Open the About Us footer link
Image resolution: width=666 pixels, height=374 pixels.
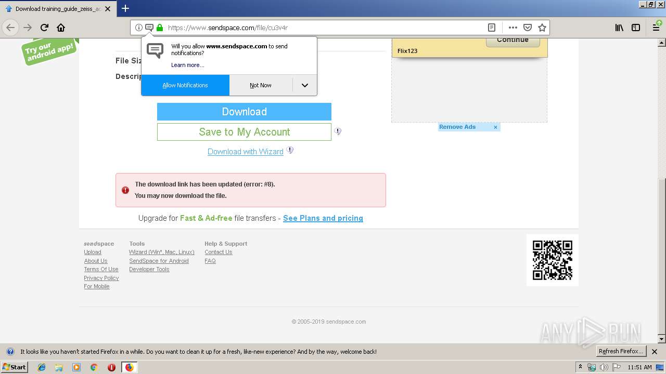96,261
